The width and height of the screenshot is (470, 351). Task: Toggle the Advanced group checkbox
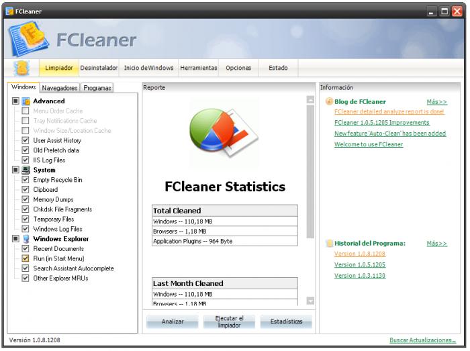click(15, 101)
